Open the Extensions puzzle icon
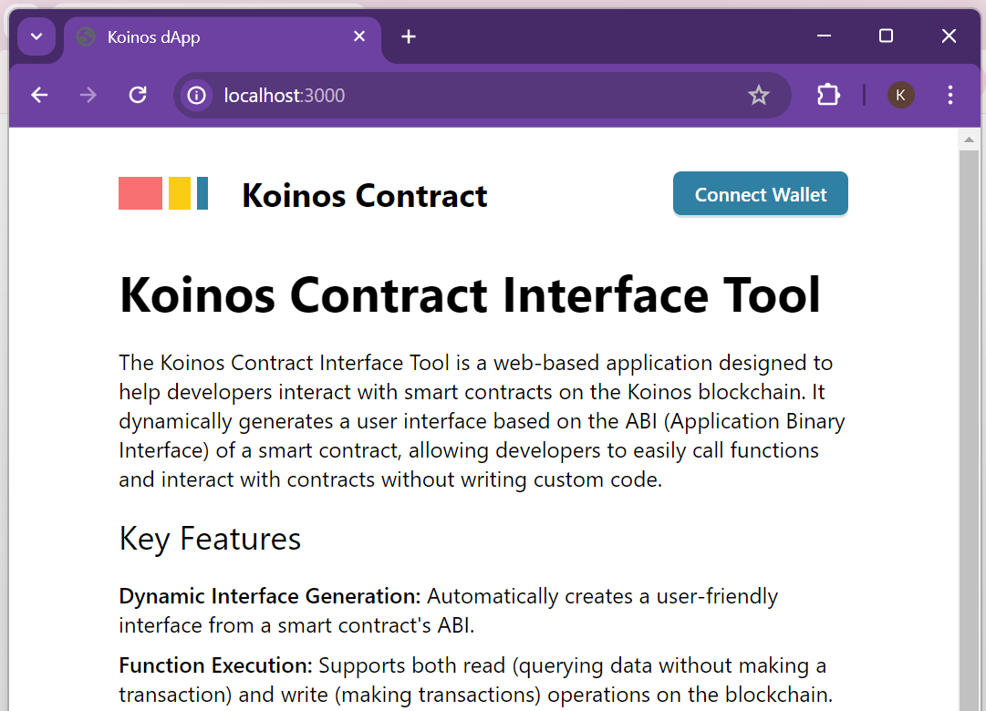Image resolution: width=986 pixels, height=711 pixels. click(828, 95)
